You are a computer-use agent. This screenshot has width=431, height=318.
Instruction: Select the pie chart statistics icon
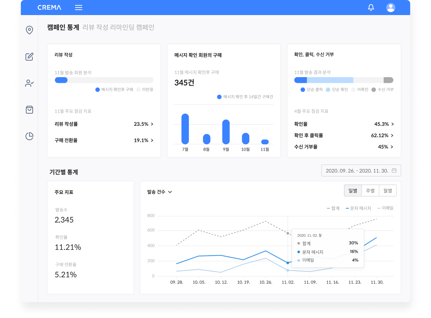click(x=29, y=136)
